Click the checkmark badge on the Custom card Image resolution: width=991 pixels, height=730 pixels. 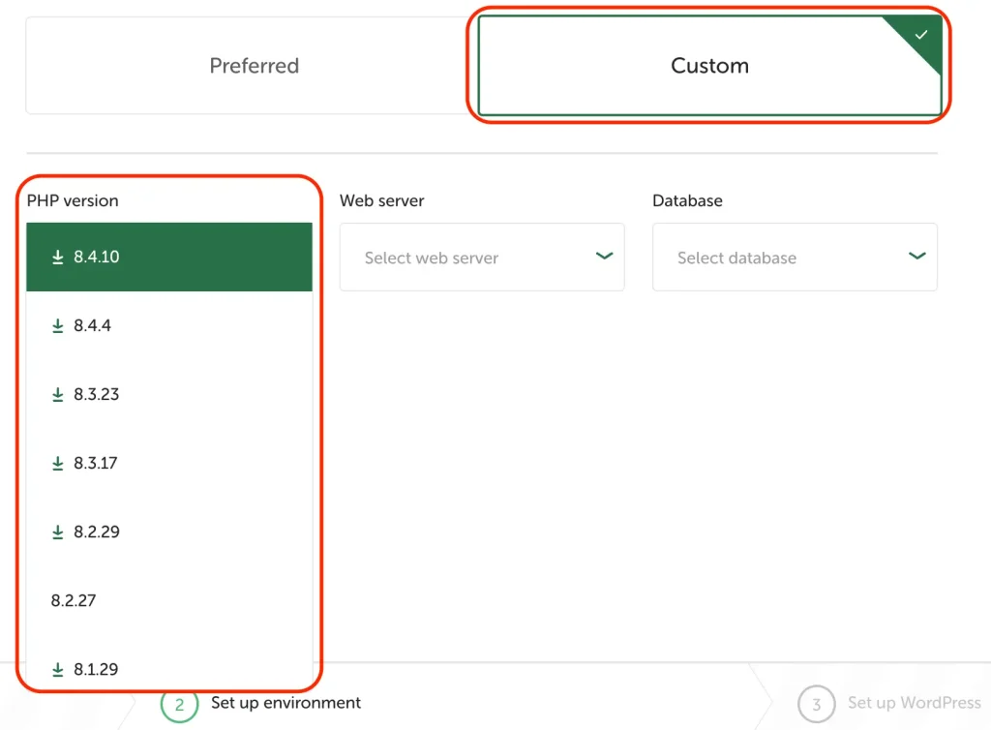(920, 36)
